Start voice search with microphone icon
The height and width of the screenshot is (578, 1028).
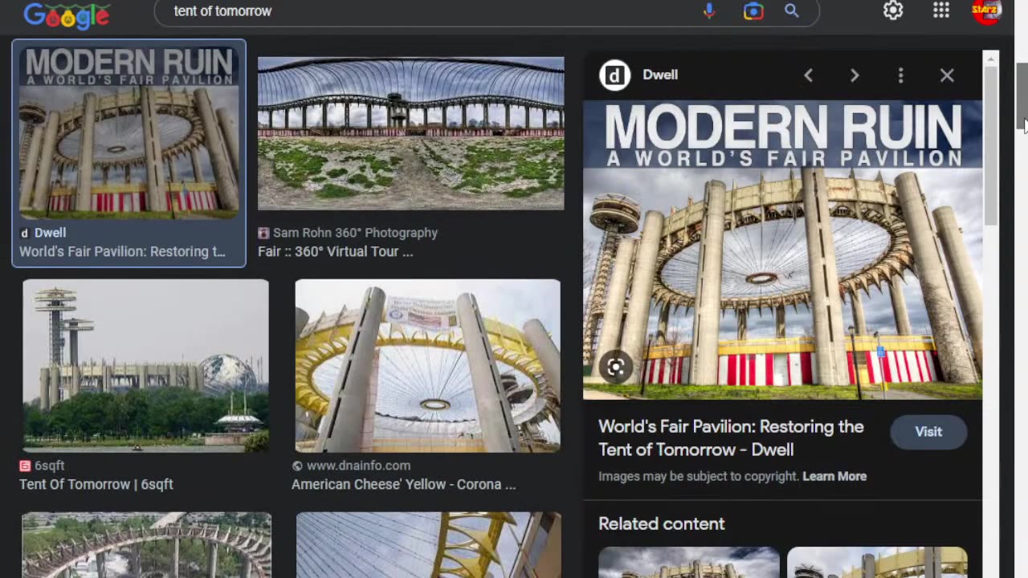[x=709, y=11]
